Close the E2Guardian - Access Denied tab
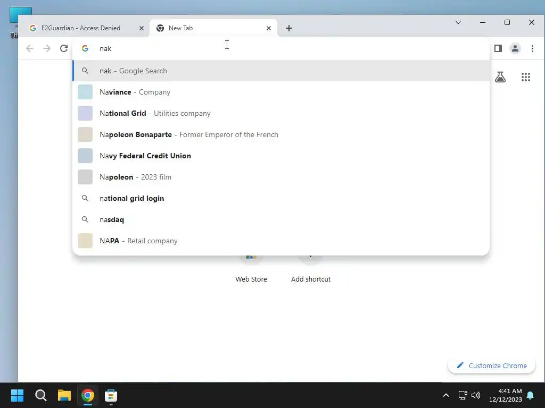This screenshot has height=408, width=545. [142, 28]
